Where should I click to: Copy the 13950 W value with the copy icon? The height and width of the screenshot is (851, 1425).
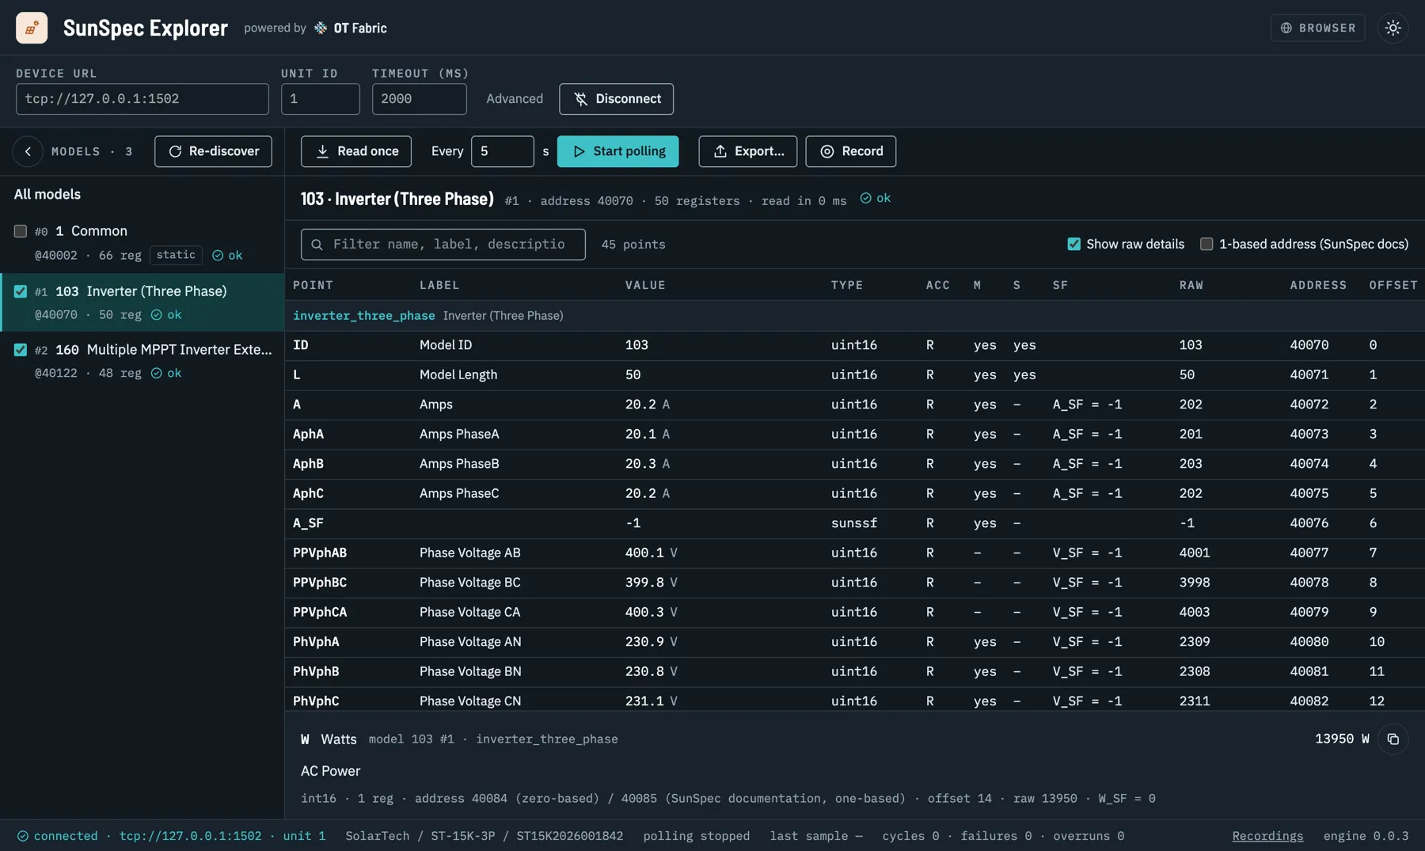[1393, 739]
